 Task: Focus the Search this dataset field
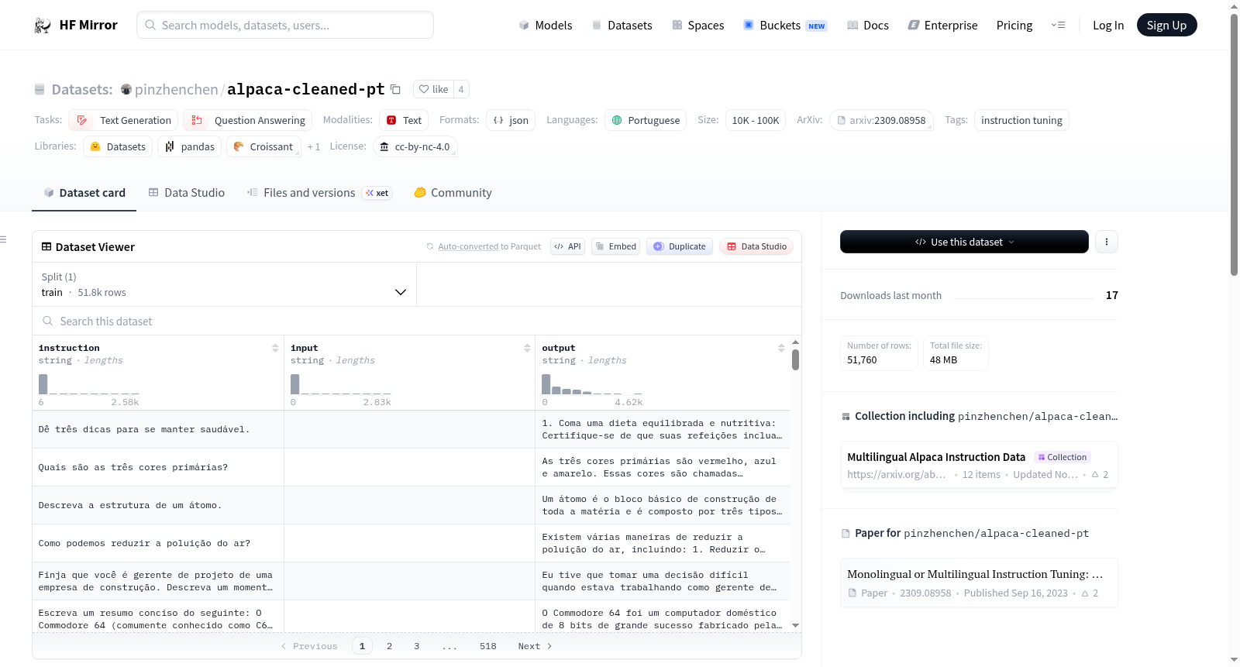417,321
